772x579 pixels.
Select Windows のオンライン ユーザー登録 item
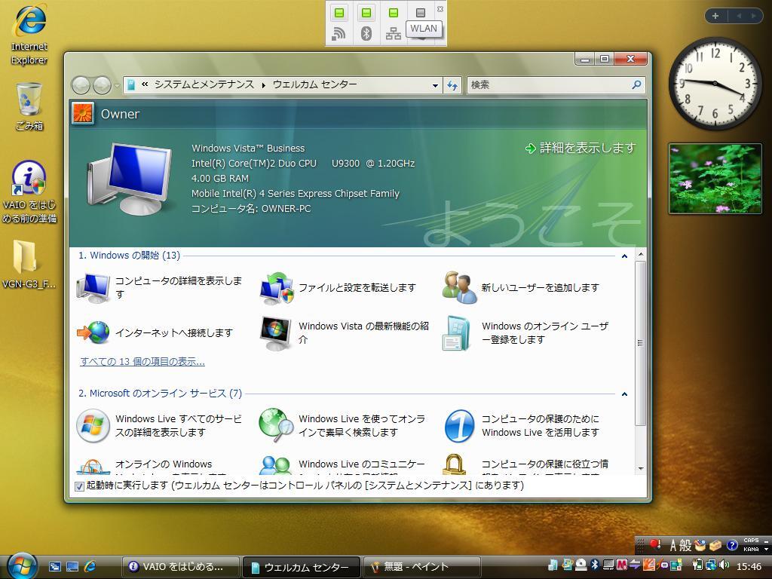tap(525, 332)
